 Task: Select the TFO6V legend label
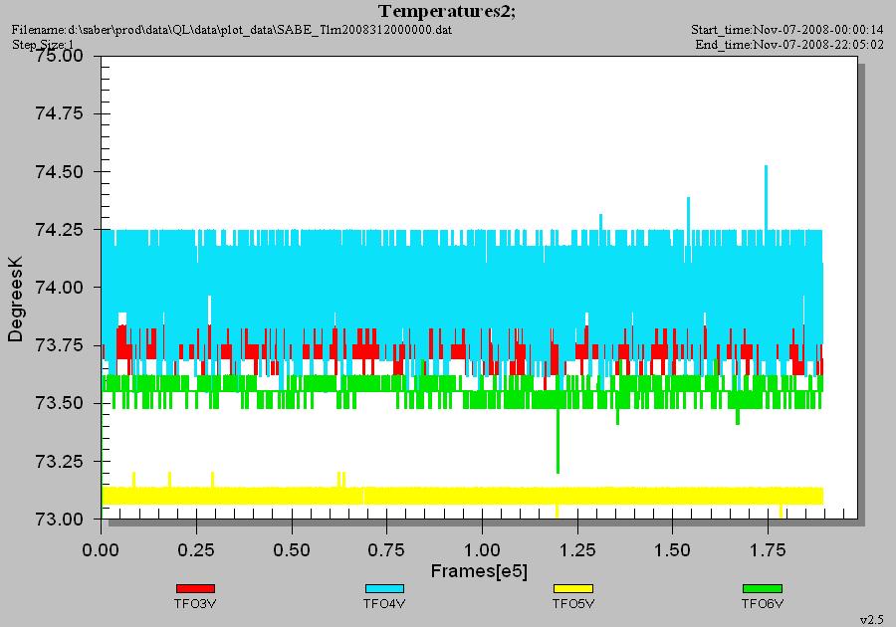coord(763,603)
